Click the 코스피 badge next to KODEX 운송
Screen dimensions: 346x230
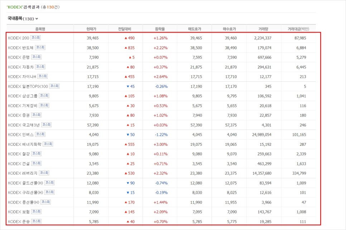click(x=37, y=221)
